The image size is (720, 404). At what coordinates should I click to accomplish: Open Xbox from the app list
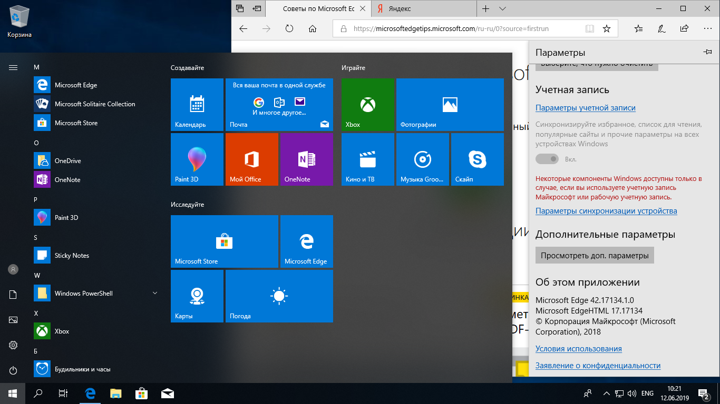click(x=95, y=331)
